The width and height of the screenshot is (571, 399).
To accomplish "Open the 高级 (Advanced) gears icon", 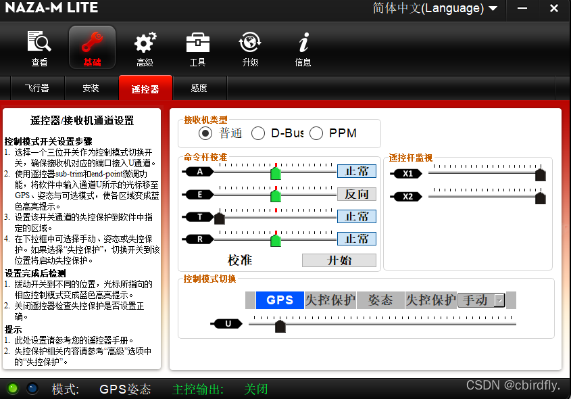I will pos(145,48).
